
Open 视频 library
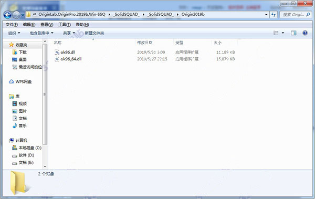(x=23, y=103)
